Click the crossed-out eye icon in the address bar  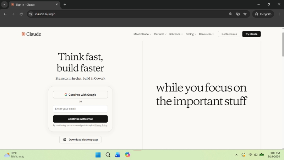[x=237, y=14]
